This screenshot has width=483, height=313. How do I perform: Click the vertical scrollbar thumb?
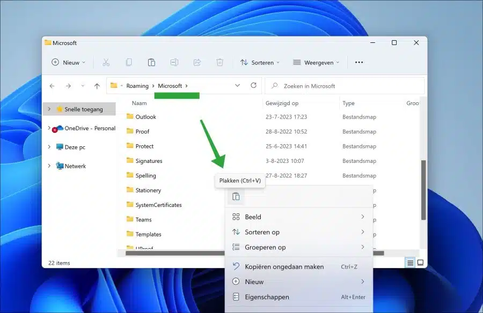click(423, 190)
